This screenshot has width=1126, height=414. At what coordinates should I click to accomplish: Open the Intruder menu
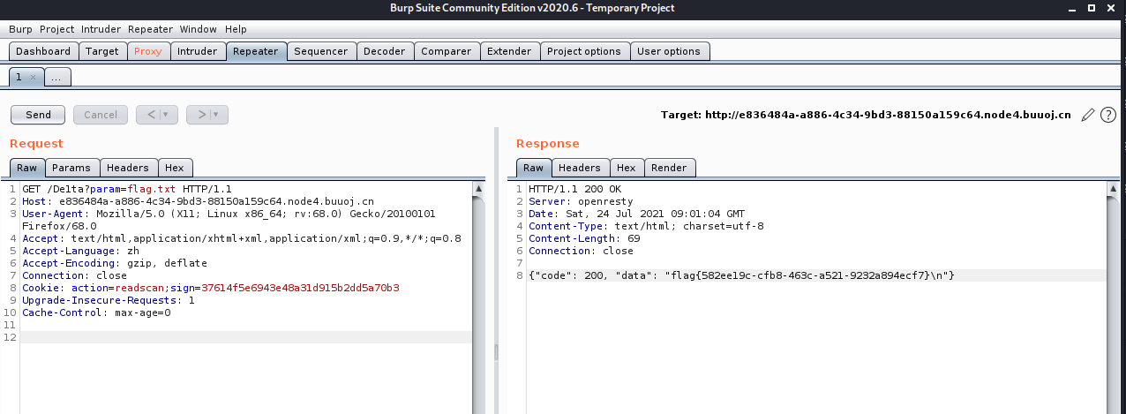coord(101,29)
